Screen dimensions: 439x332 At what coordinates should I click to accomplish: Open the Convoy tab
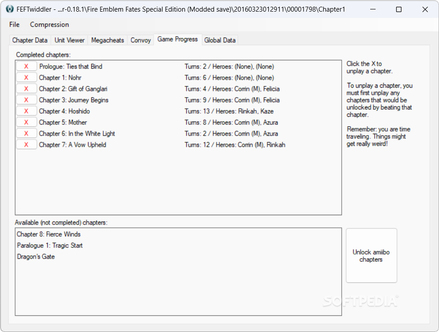[x=141, y=40]
